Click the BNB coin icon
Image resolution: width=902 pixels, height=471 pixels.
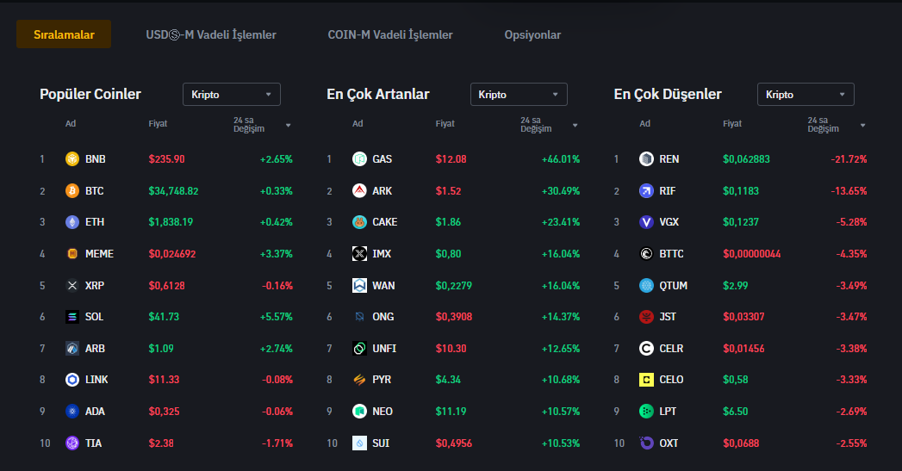[72, 158]
